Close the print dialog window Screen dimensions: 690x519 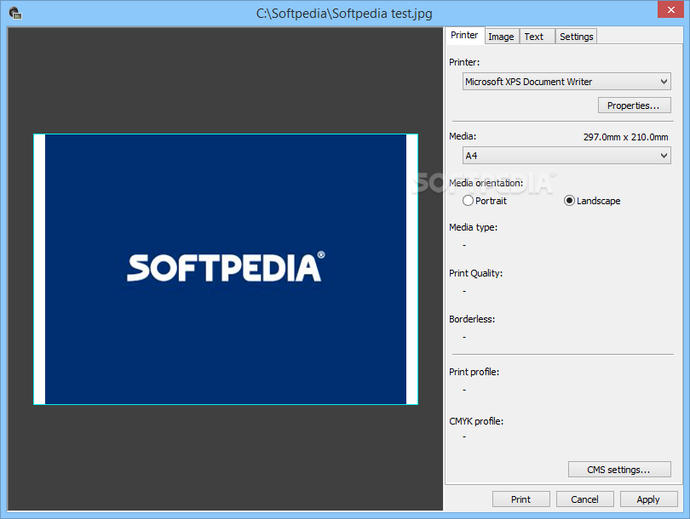(x=670, y=9)
